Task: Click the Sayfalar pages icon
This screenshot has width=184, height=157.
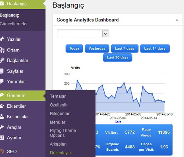Action: point(2,71)
